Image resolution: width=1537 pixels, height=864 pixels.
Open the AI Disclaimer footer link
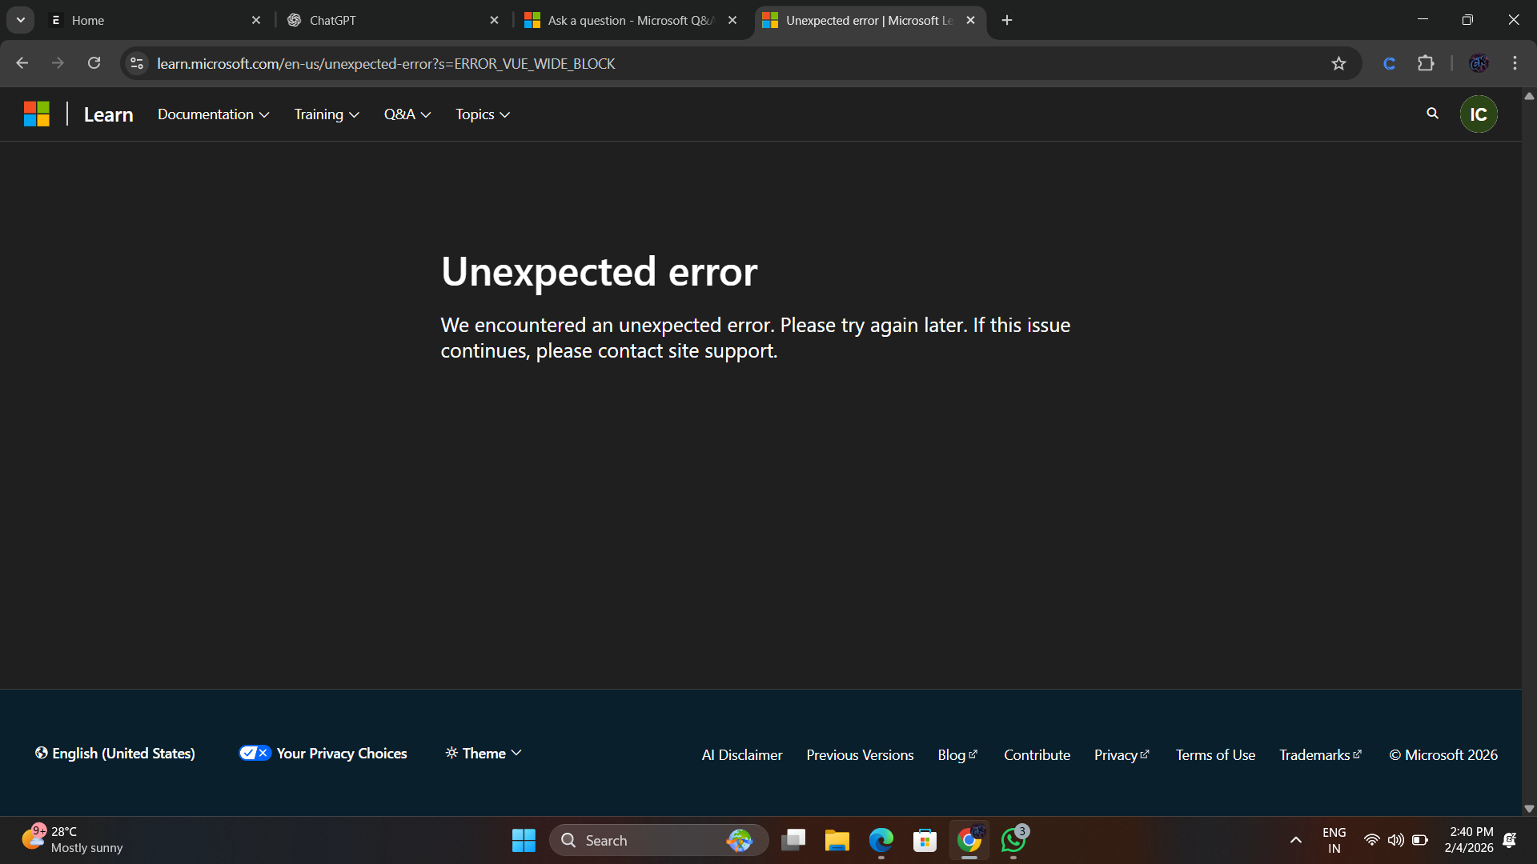pyautogui.click(x=741, y=755)
